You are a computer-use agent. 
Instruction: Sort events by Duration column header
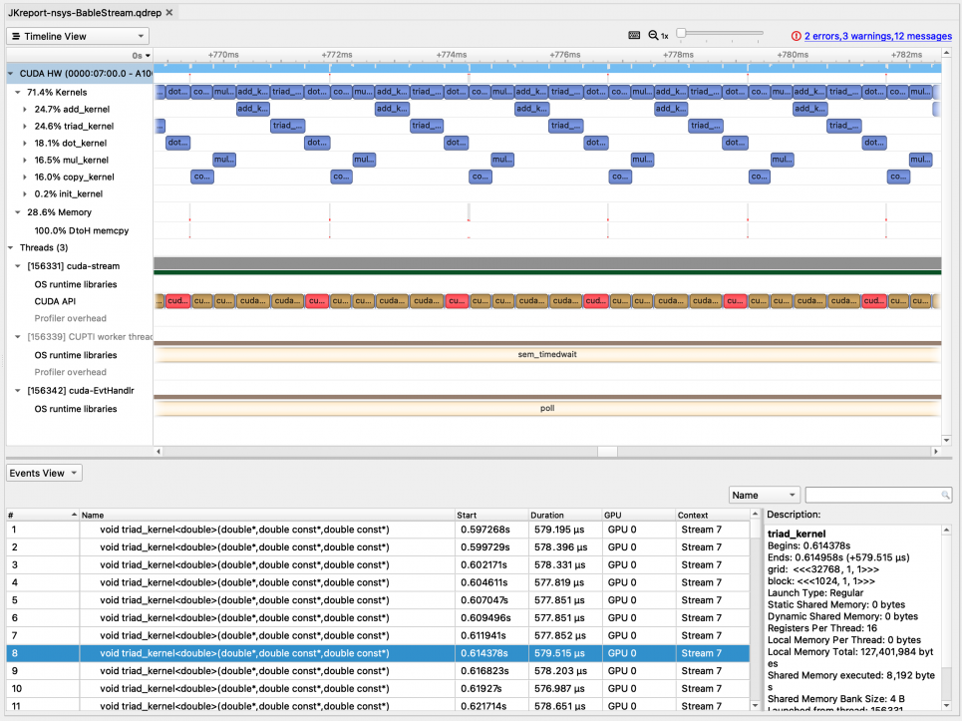pyautogui.click(x=547, y=515)
